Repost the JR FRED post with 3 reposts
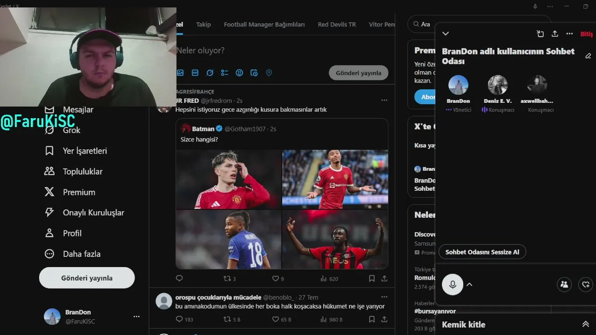The height and width of the screenshot is (335, 596). [x=230, y=278]
